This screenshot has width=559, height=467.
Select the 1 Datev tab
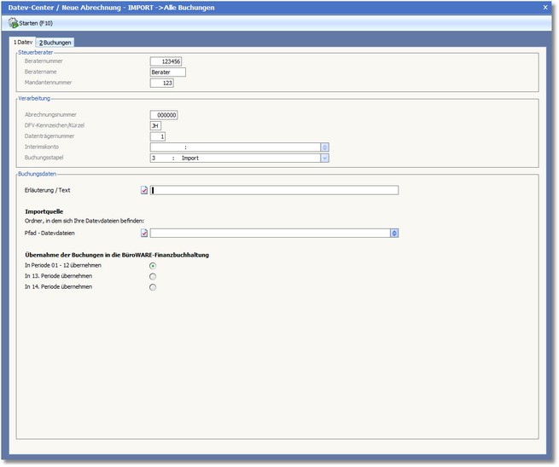tap(21, 42)
